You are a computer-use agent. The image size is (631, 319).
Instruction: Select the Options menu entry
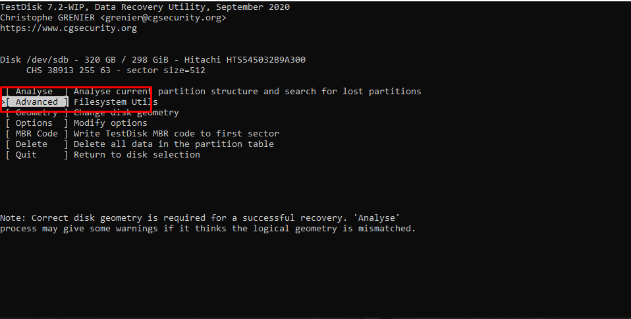tap(37, 123)
